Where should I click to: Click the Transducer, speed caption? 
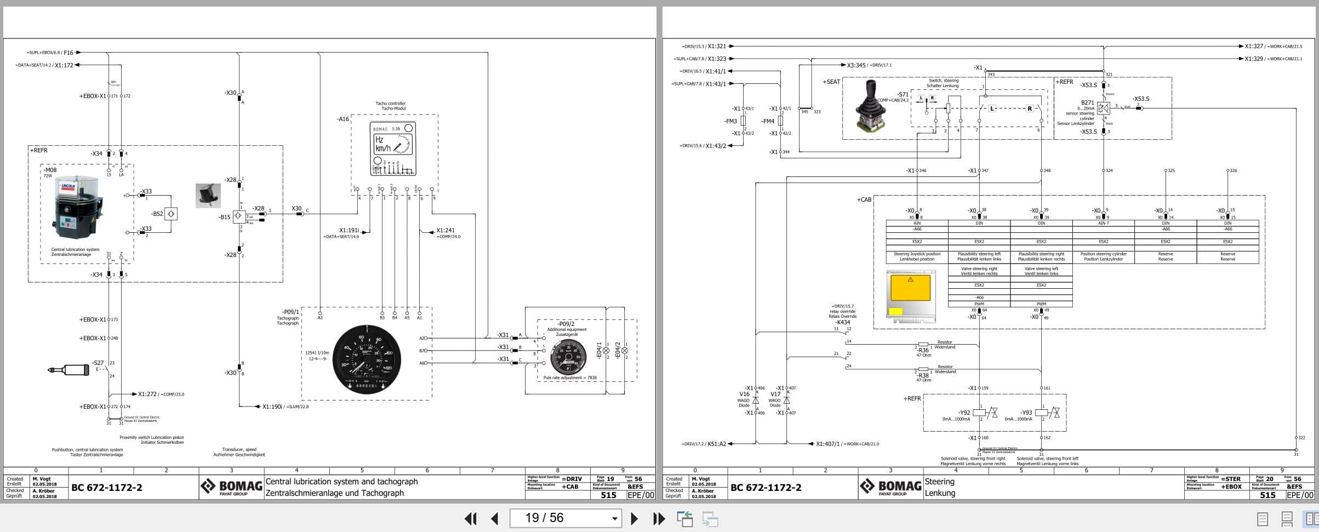pyautogui.click(x=239, y=450)
